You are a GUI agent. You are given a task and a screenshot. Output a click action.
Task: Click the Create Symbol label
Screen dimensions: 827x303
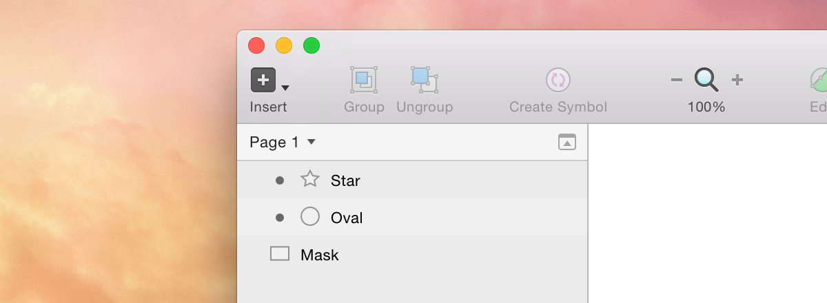click(558, 107)
